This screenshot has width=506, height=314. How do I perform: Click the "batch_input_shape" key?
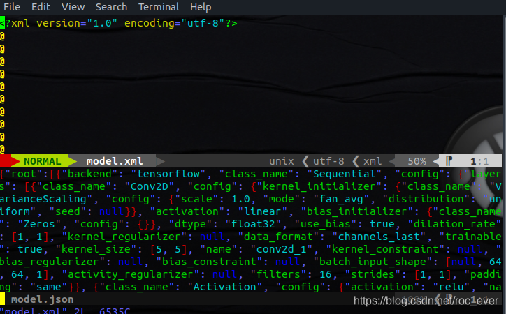(373, 262)
